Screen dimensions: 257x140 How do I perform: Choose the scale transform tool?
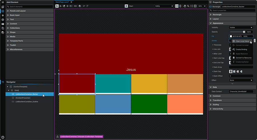(x=71, y=6)
